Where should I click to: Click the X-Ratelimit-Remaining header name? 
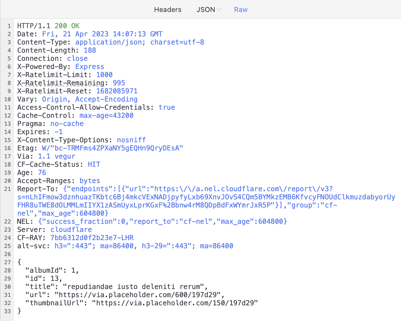pyautogui.click(x=61, y=83)
